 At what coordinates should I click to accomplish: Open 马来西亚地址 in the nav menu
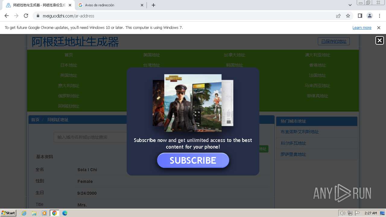318,86
